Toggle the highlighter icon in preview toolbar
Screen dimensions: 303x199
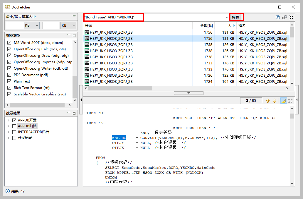[x=283, y=100]
